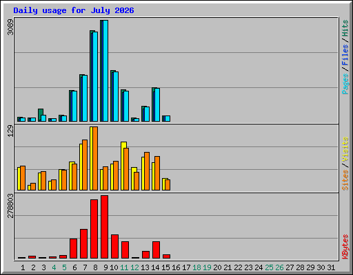
Task: Click the Pages legend label
Action: pyautogui.click(x=345, y=84)
